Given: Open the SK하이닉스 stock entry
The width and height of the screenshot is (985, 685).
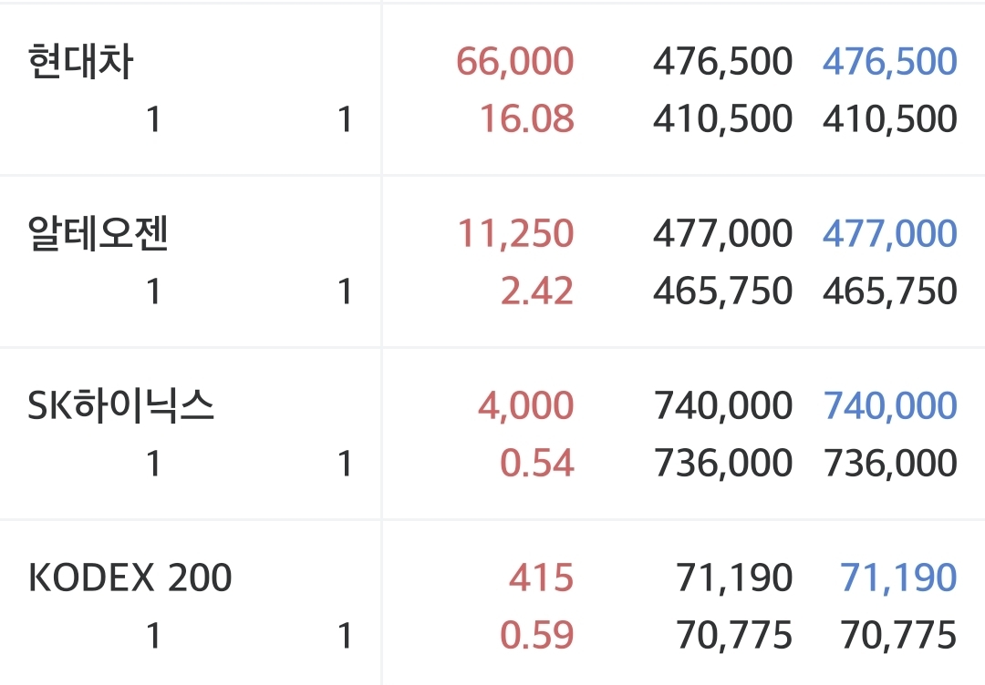Looking at the screenshot, I should [120, 405].
